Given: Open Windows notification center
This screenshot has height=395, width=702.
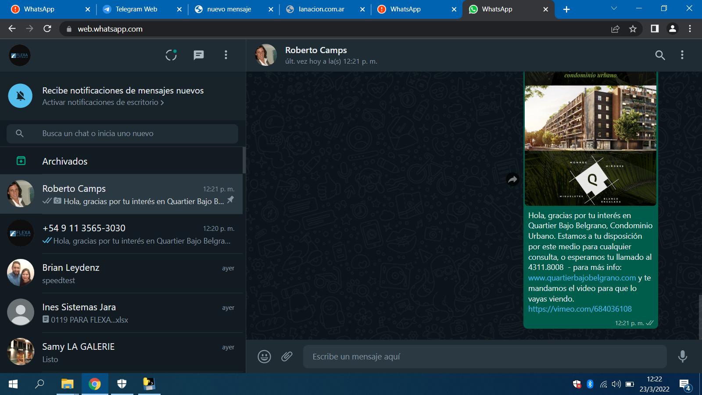Looking at the screenshot, I should pos(685,385).
